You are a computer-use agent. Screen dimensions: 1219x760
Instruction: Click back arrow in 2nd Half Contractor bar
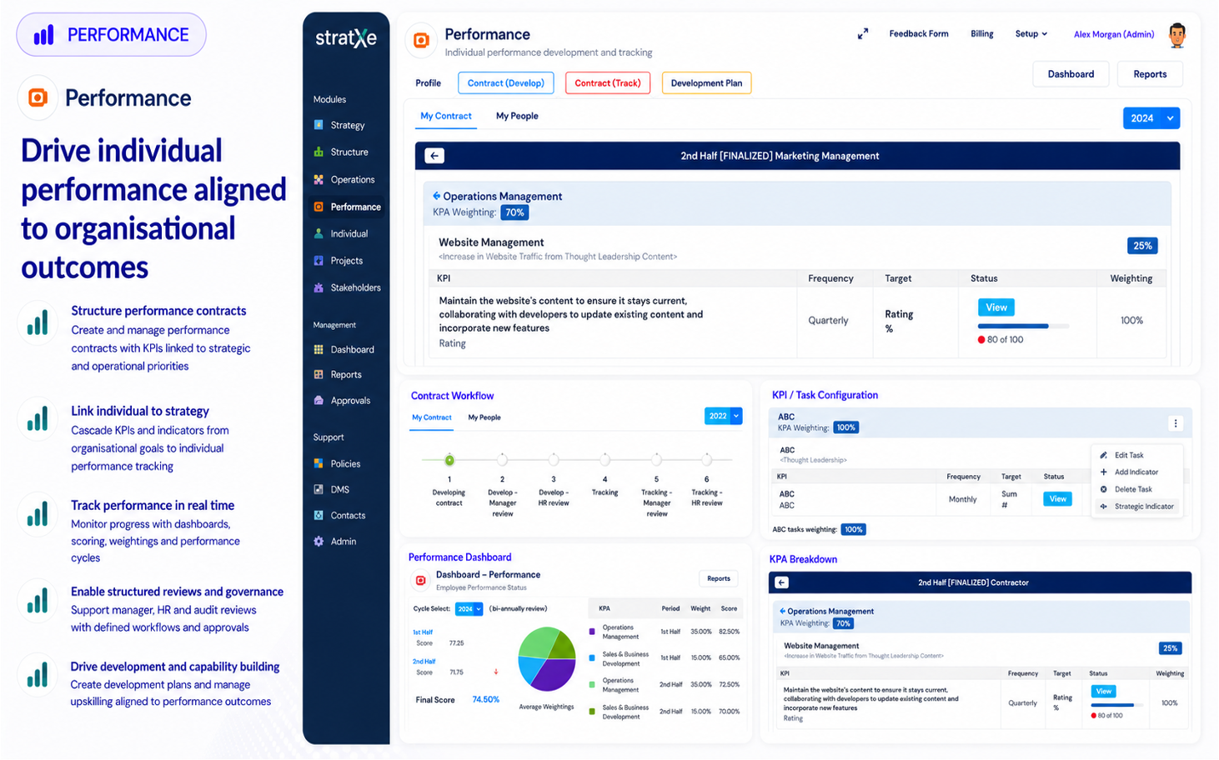[x=781, y=582]
